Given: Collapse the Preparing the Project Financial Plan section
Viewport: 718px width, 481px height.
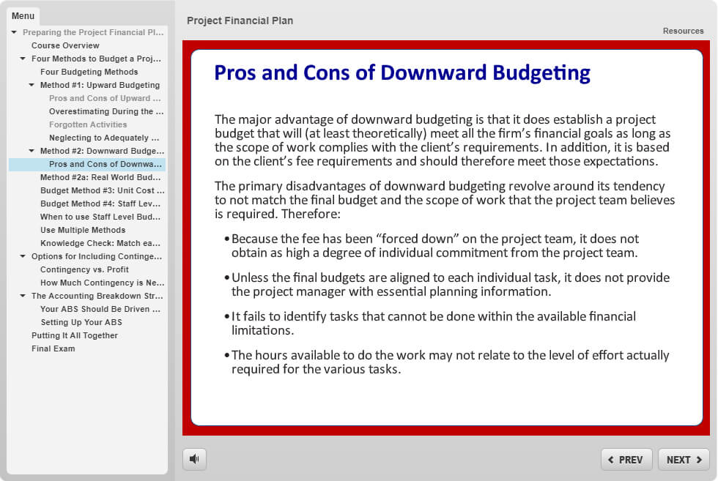Looking at the screenshot, I should pyautogui.click(x=14, y=32).
